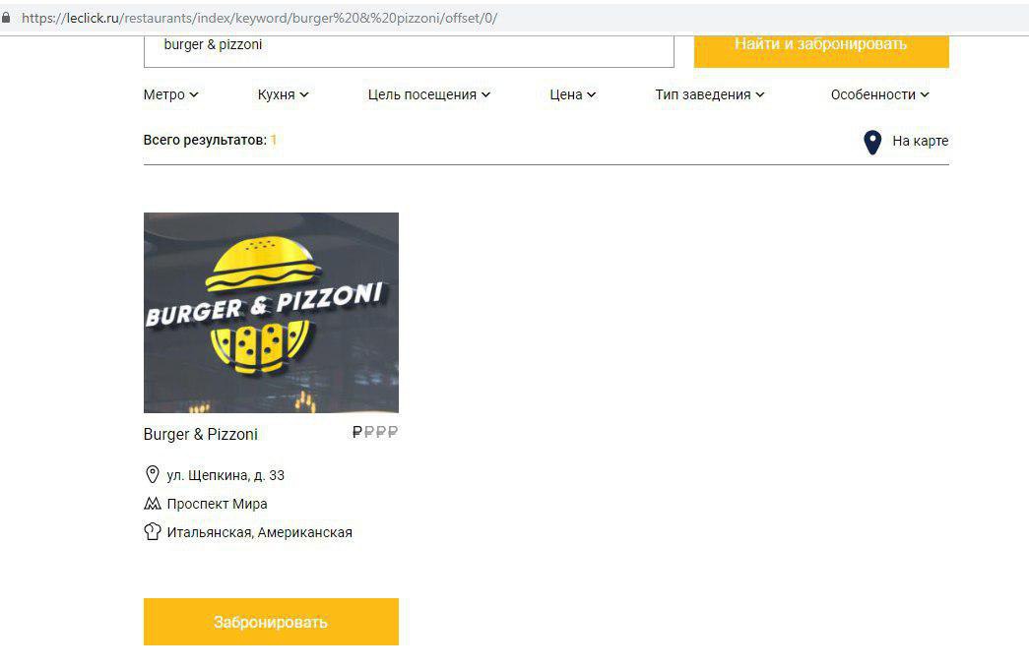Click the map pin icon beside На карте

pos(872,142)
